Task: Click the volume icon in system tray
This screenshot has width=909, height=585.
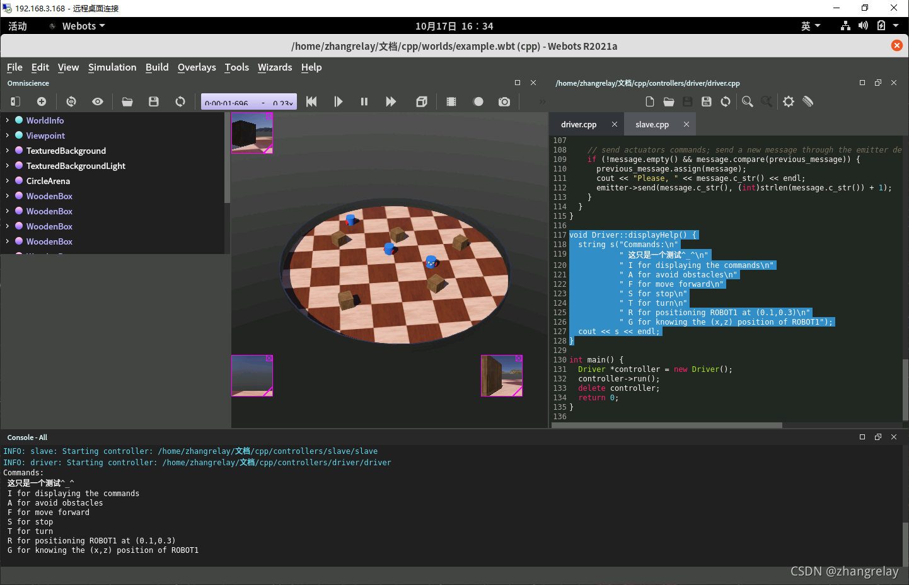Action: tap(863, 26)
